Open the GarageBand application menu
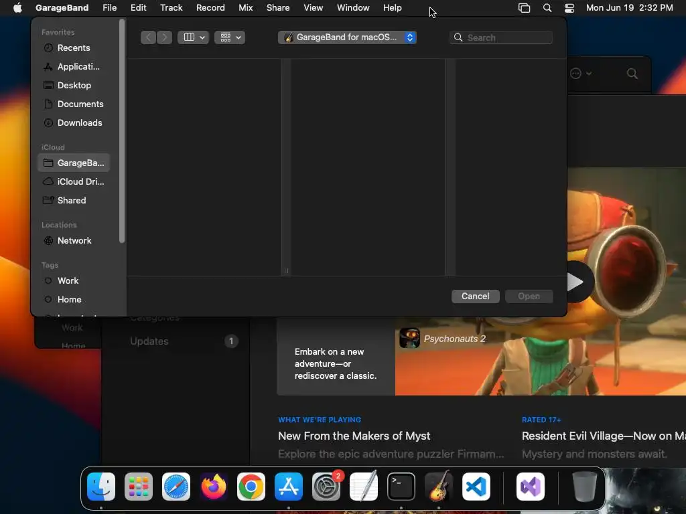This screenshot has height=514, width=686. point(62,8)
